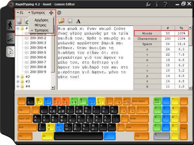Open the help question mark icon
The height and width of the screenshot is (145, 194).
point(165,5)
